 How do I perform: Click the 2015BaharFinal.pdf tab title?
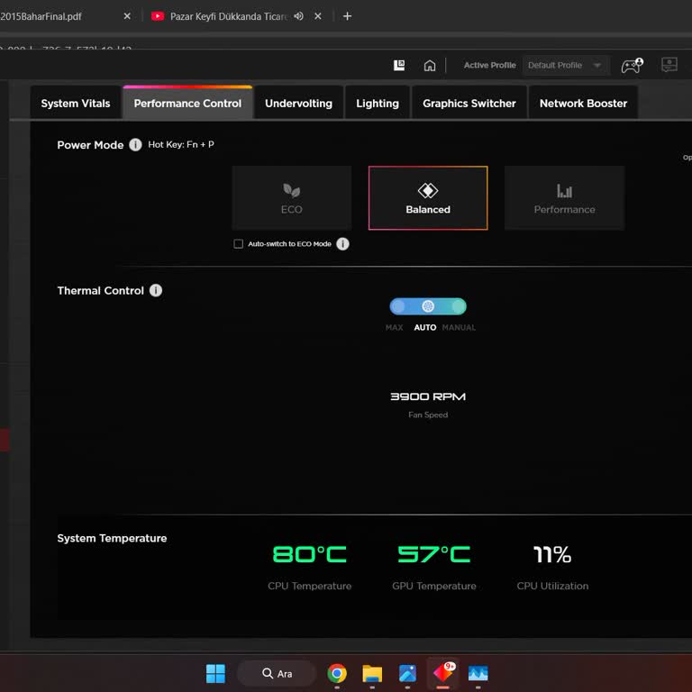click(x=41, y=16)
